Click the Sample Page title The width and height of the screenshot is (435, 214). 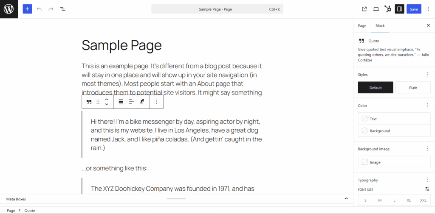121,45
